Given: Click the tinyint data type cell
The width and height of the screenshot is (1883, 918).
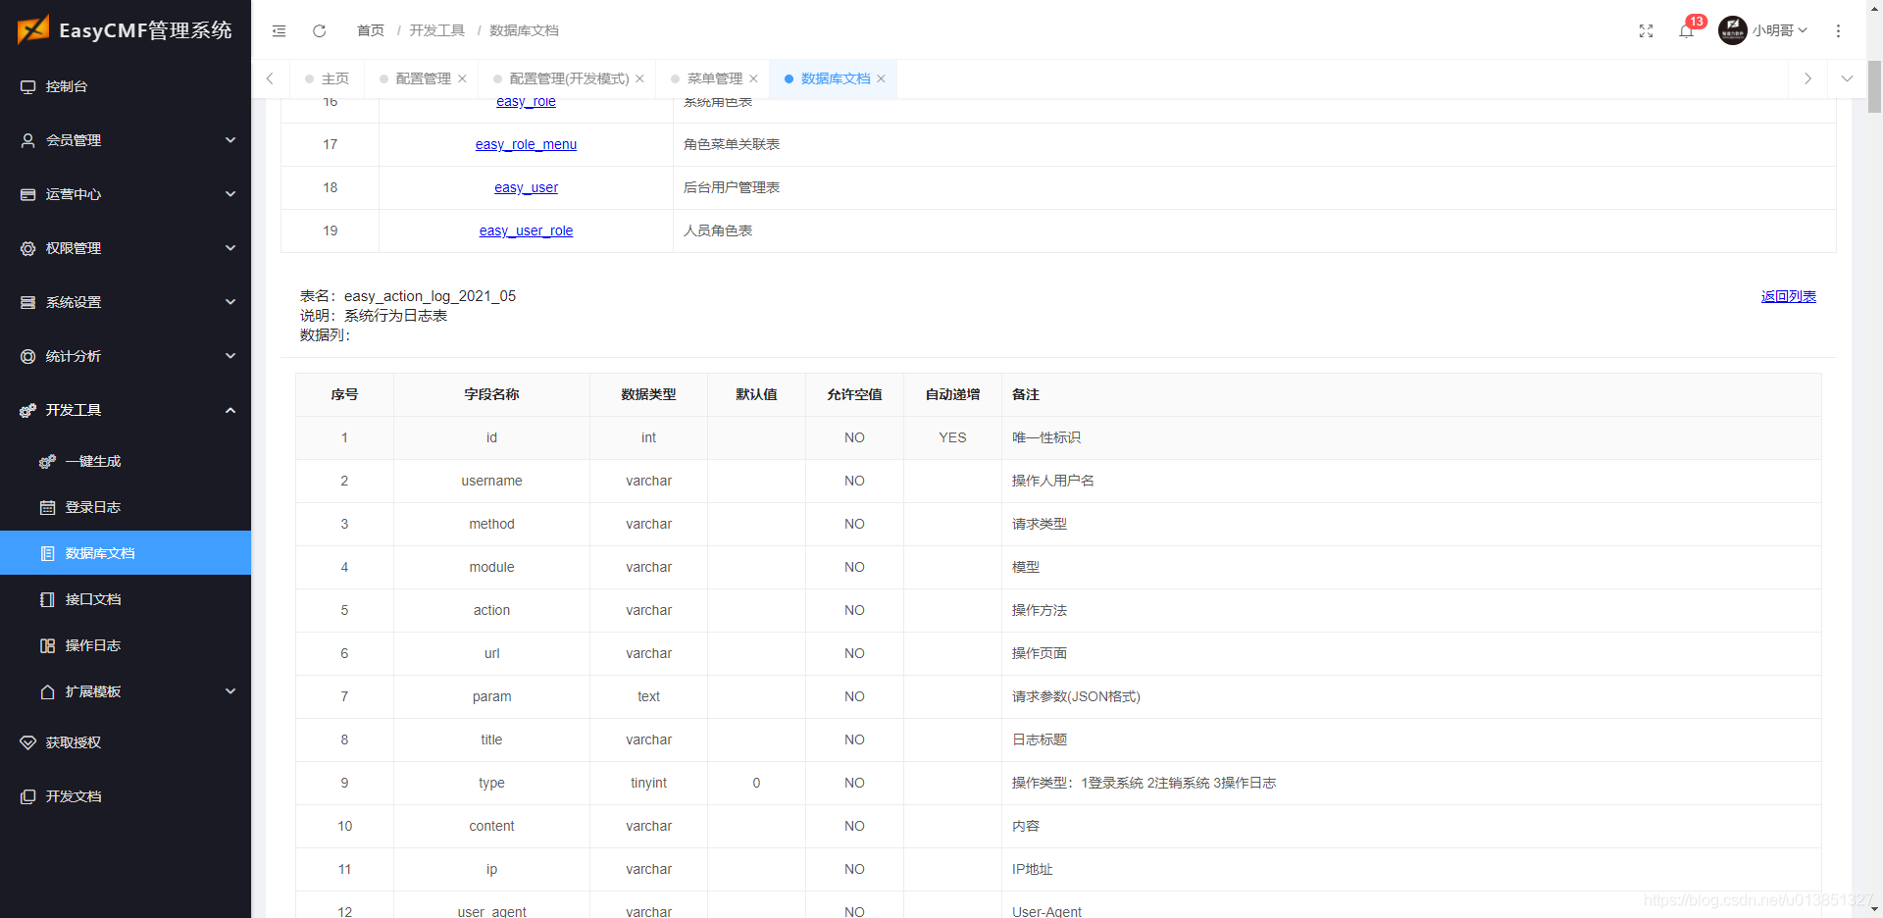Looking at the screenshot, I should tap(648, 783).
